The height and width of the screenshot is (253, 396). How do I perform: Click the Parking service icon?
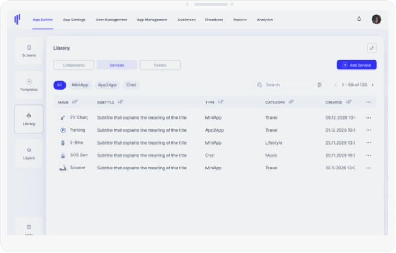[x=63, y=130]
